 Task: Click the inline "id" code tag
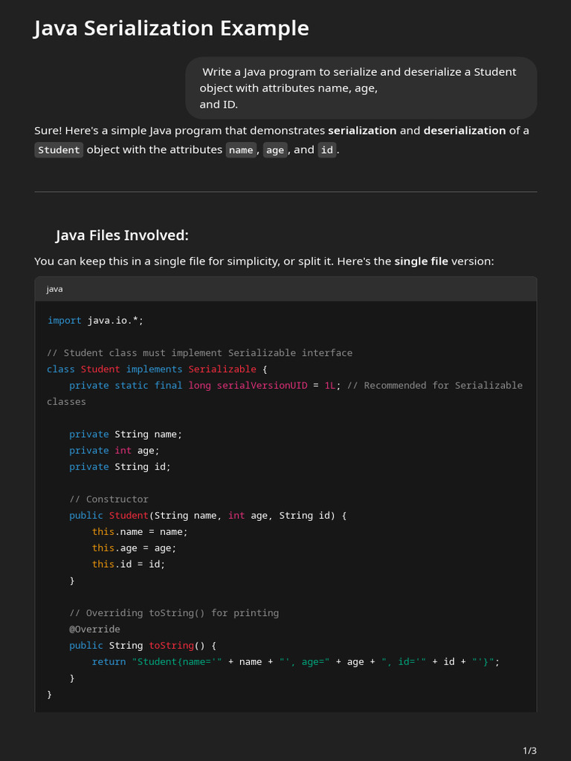pos(327,150)
